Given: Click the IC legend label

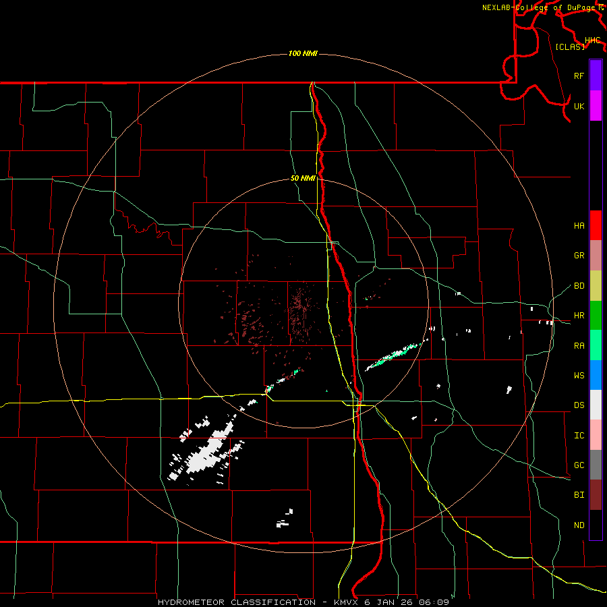Looking at the screenshot, I should [x=579, y=436].
